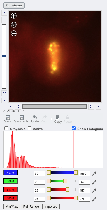This screenshot has width=107, height=210.
Task: Click the green channel slider's right handle
Action: 65,181
